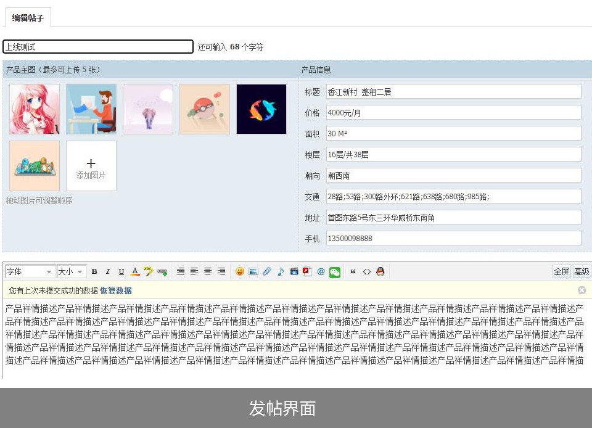Click inside the product description text area
Viewport: 592px width, 428px height.
295,339
